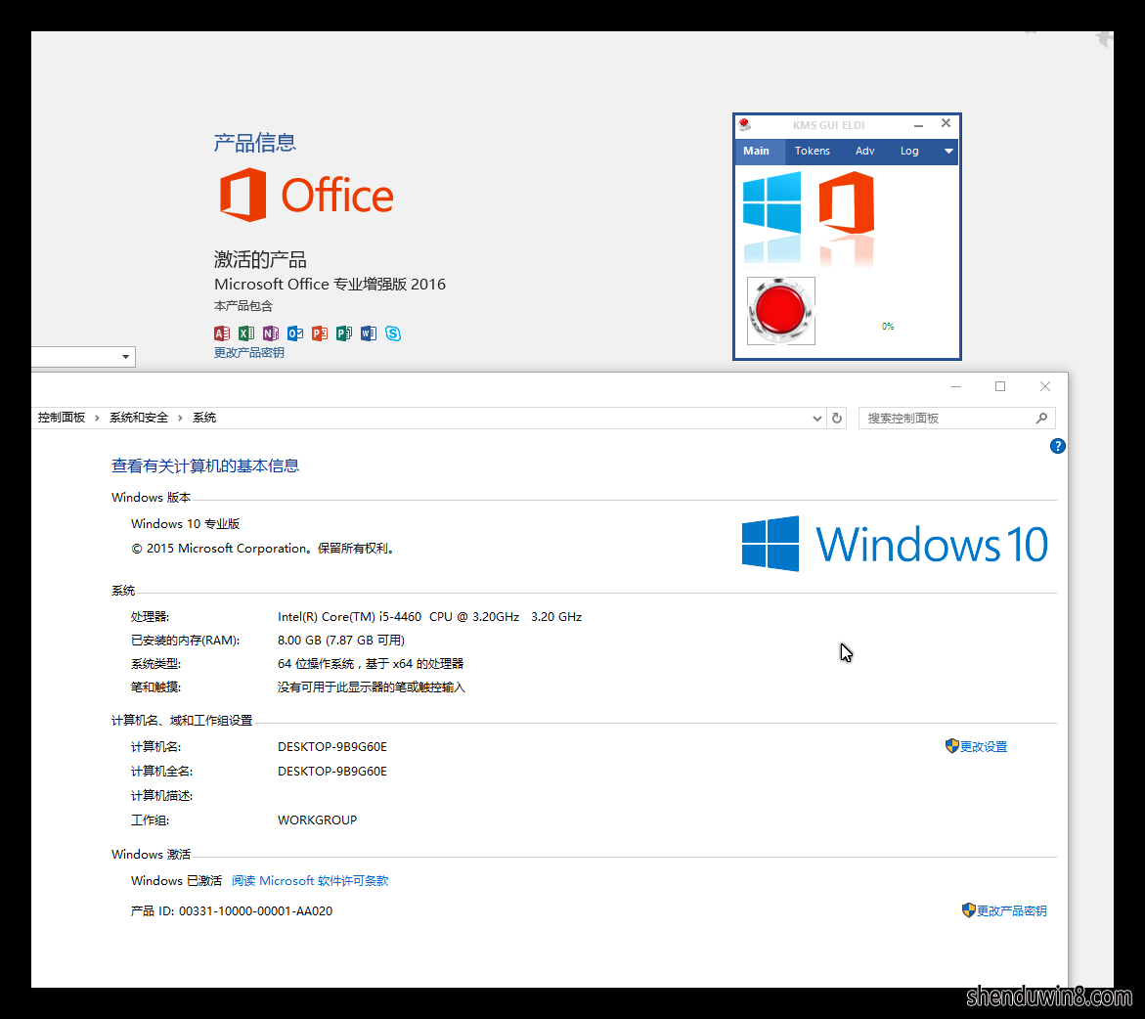This screenshot has height=1019, width=1145.
Task: Click the WORKGROUP value
Action: point(317,820)
